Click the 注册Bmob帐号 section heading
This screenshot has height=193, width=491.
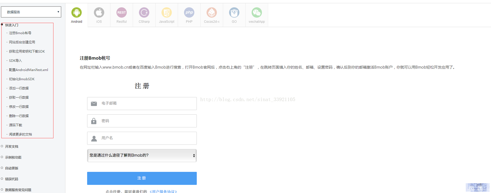pyautogui.click(x=95, y=58)
